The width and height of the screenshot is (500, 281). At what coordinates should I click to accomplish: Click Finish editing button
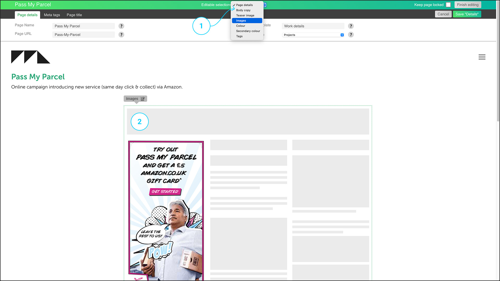[x=467, y=5]
